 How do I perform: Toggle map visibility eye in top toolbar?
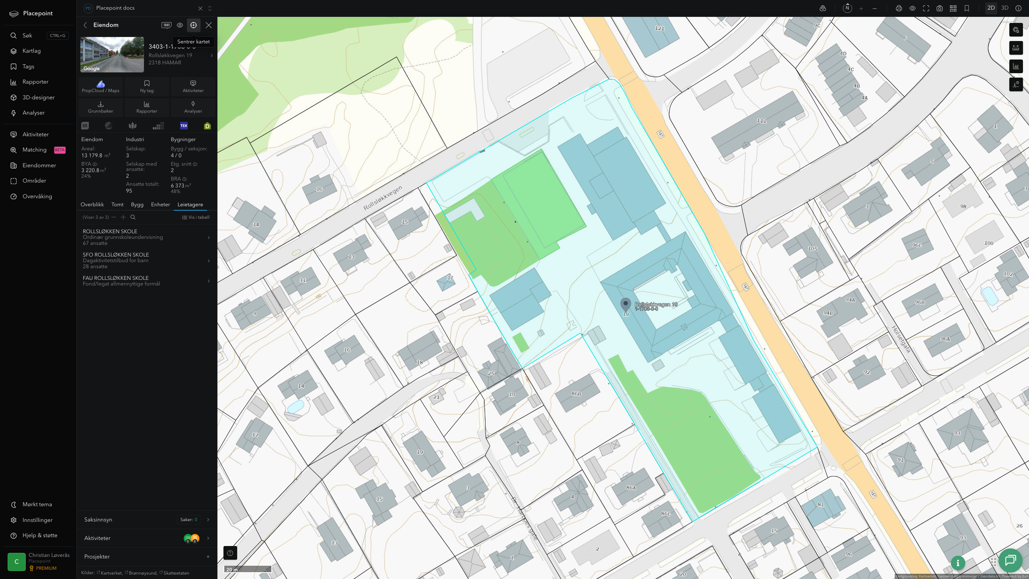click(912, 8)
